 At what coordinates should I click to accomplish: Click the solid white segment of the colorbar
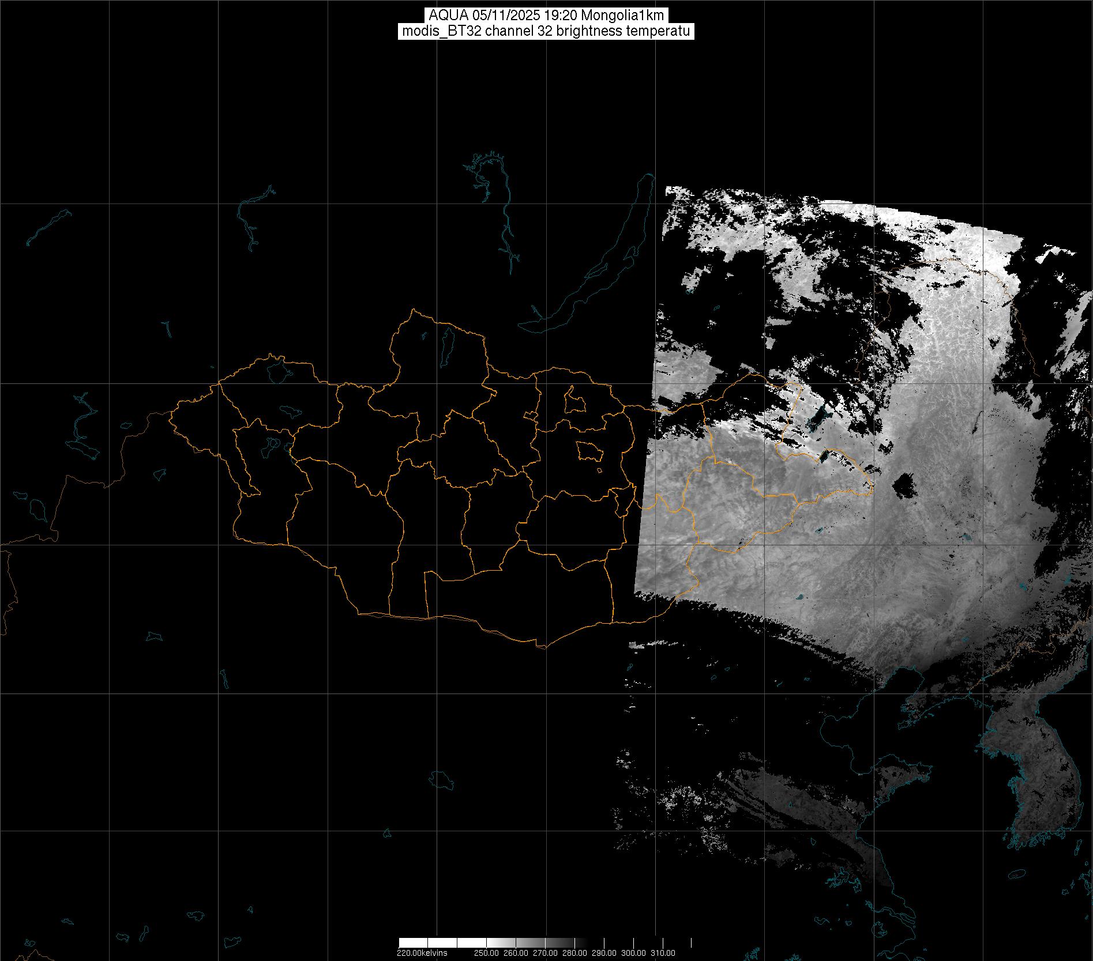438,943
